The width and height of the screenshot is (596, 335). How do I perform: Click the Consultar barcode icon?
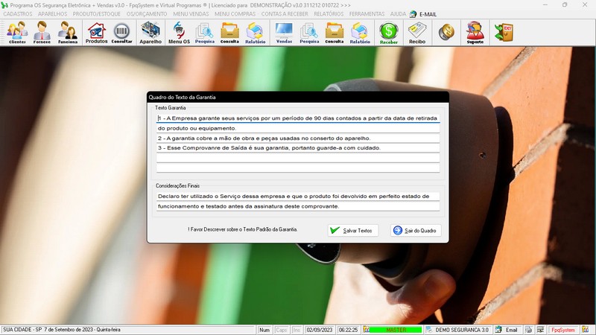(x=121, y=33)
